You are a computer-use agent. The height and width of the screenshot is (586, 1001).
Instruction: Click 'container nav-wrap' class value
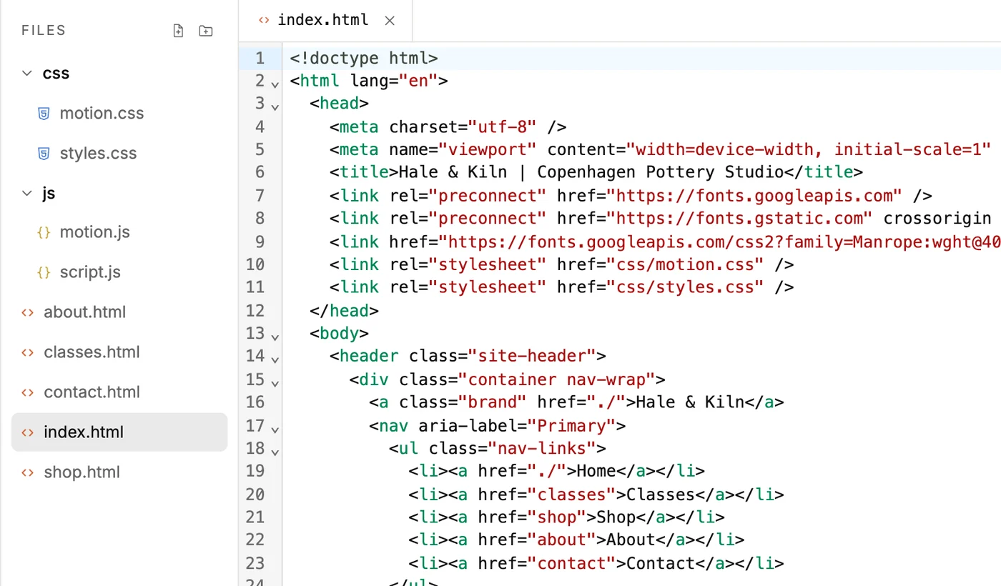pos(557,379)
